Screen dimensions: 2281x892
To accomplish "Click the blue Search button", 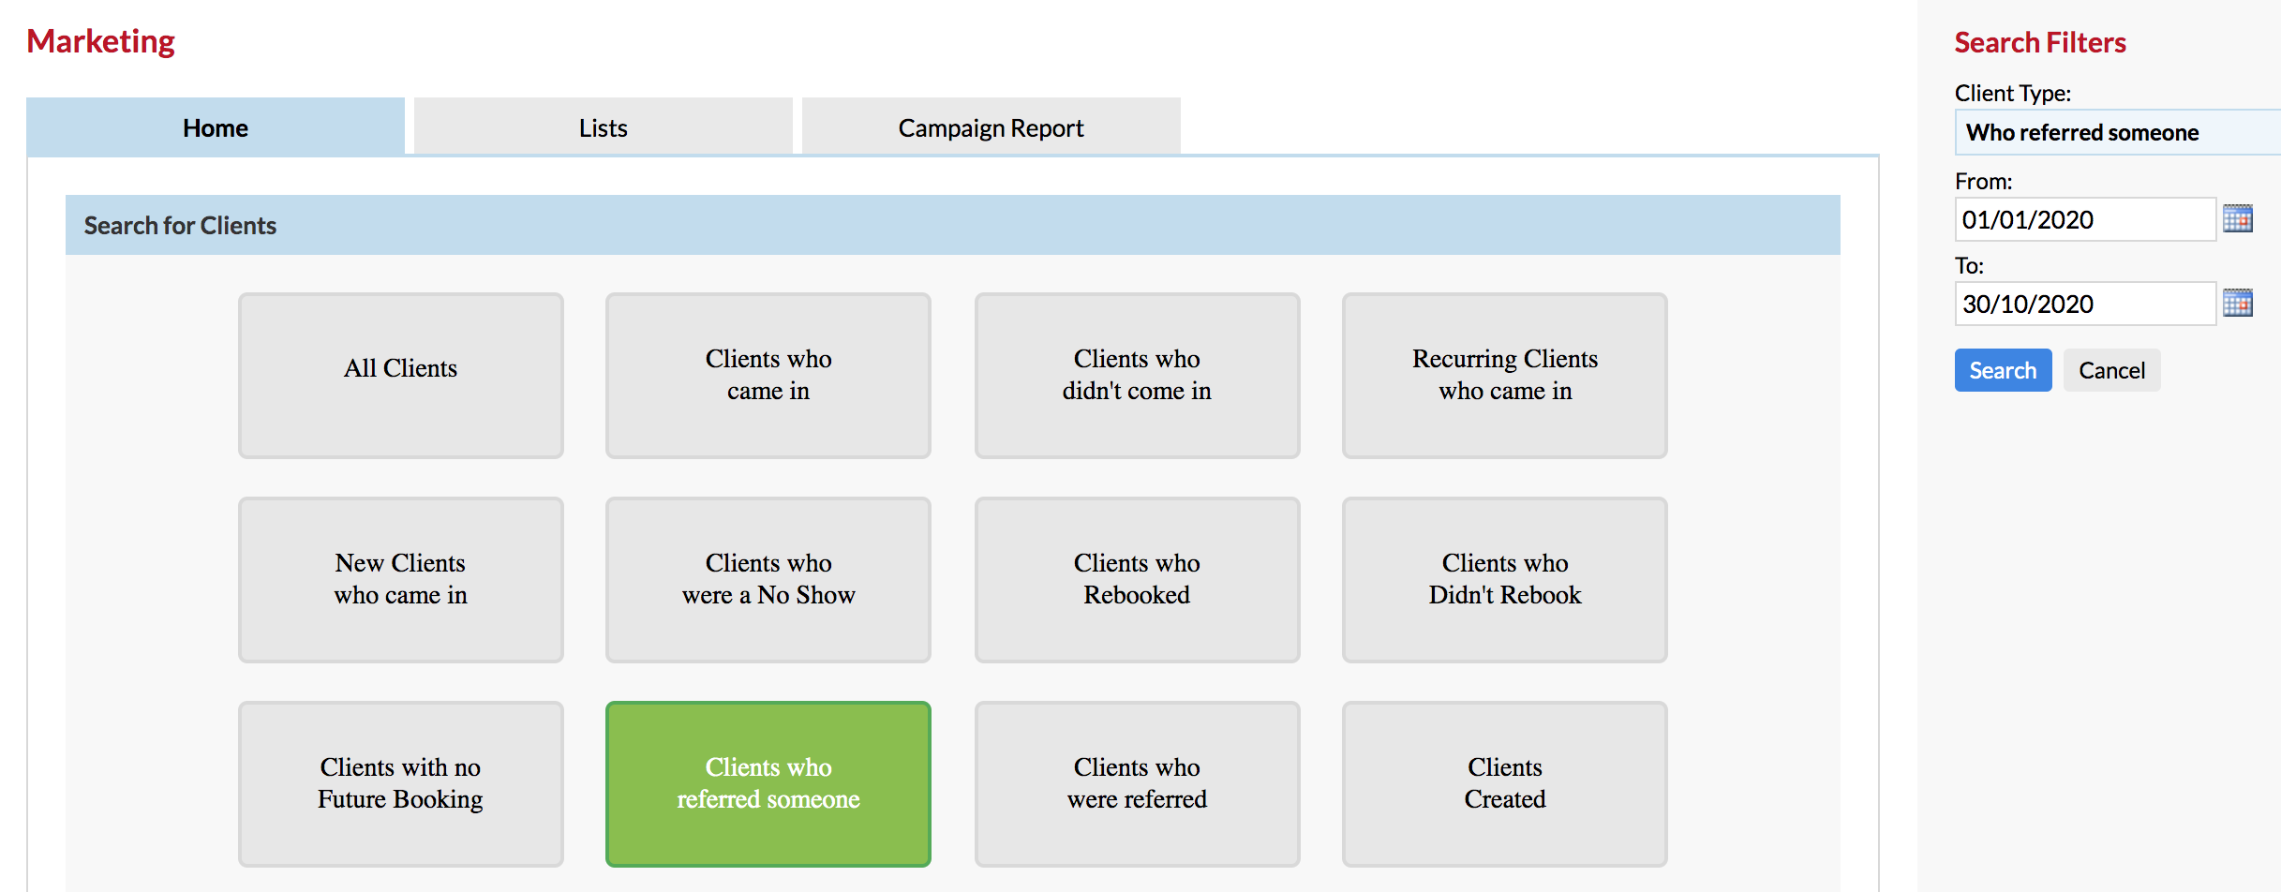I will [2003, 370].
